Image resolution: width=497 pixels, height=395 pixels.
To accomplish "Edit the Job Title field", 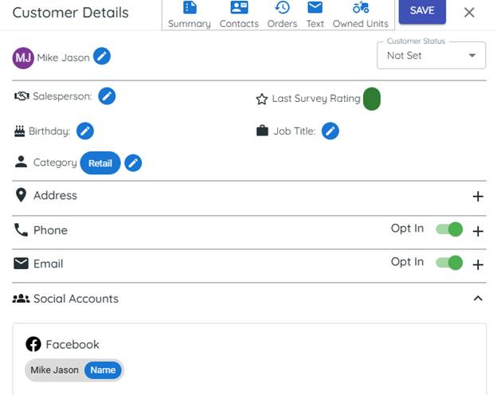I will (330, 131).
